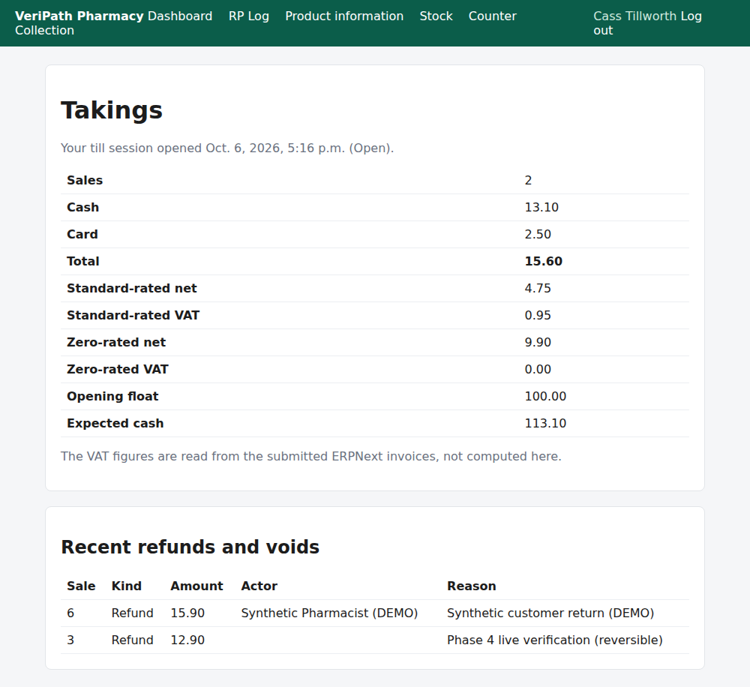Screen dimensions: 750x687
Task: Click the Synthetic customer return (DEMO) reason
Action: [550, 613]
